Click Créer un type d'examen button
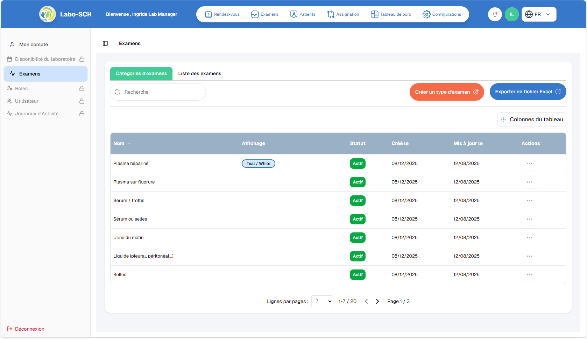The image size is (587, 339). pos(446,92)
